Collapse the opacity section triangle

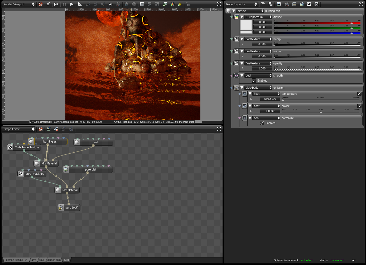[x=242, y=63]
